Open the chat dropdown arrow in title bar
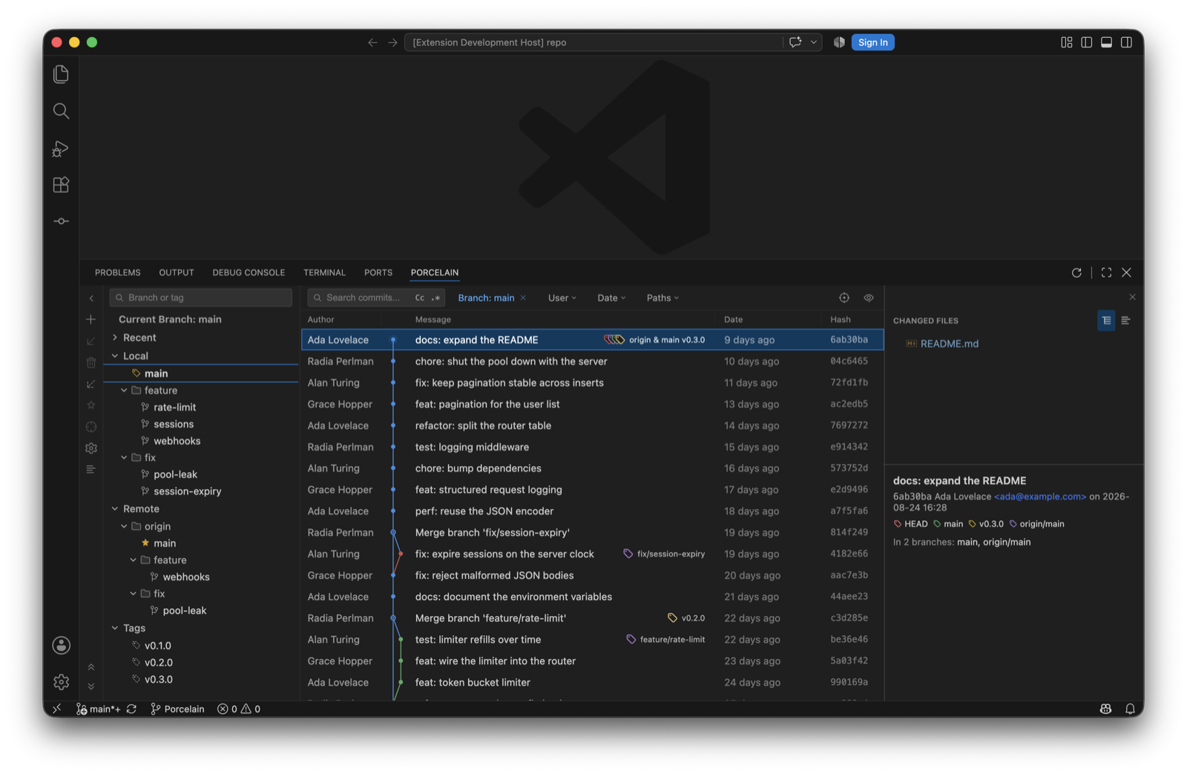The image size is (1187, 774). (x=814, y=42)
